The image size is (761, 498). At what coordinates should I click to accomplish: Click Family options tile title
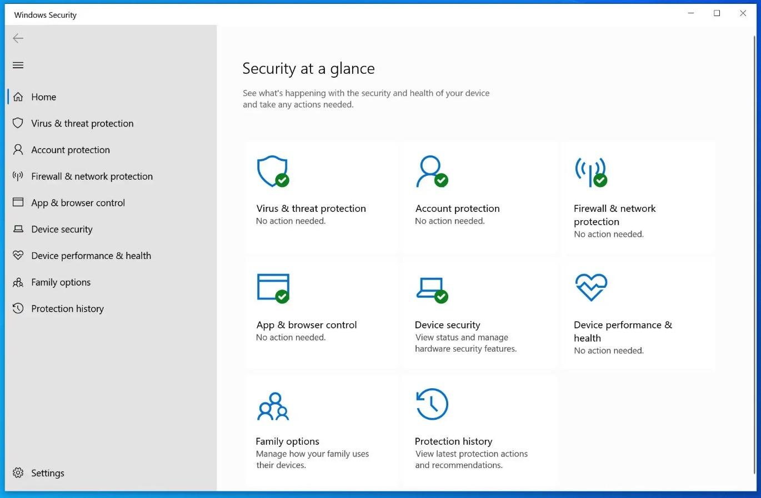pos(287,441)
